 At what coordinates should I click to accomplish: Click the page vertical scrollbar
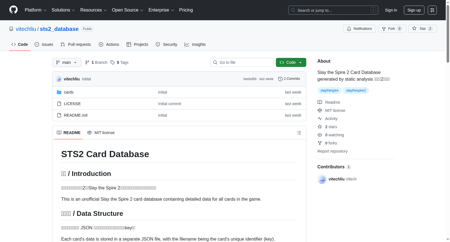coord(448,34)
